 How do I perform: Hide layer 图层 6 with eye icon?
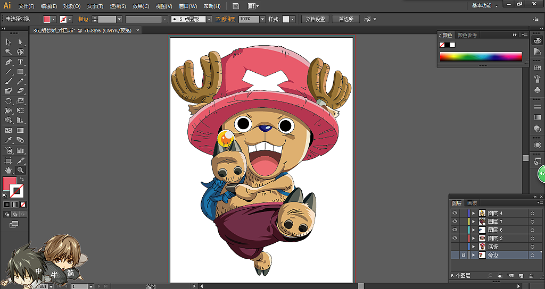(455, 229)
